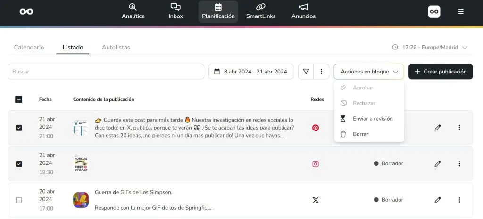Select Borrar from the bulk actions menu
This screenshot has width=483, height=219.
click(x=369, y=134)
